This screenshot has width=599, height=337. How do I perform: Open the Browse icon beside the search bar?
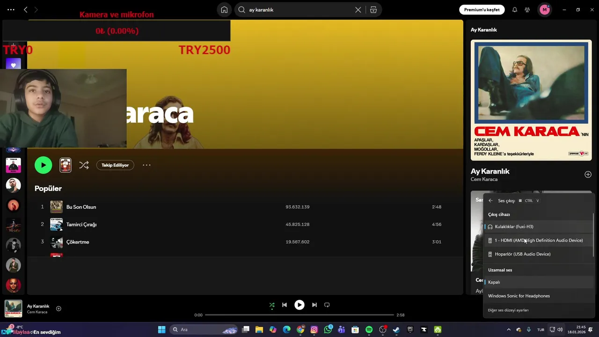pos(373,9)
